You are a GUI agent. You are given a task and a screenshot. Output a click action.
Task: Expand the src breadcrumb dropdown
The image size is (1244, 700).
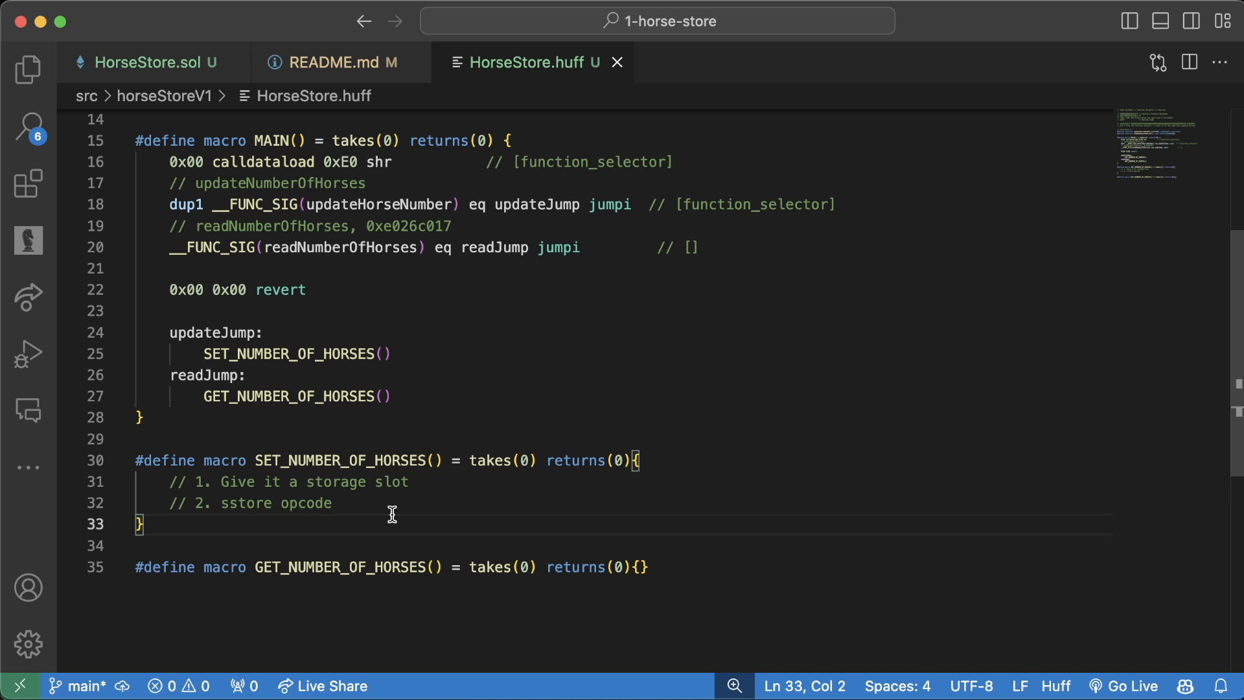point(87,96)
